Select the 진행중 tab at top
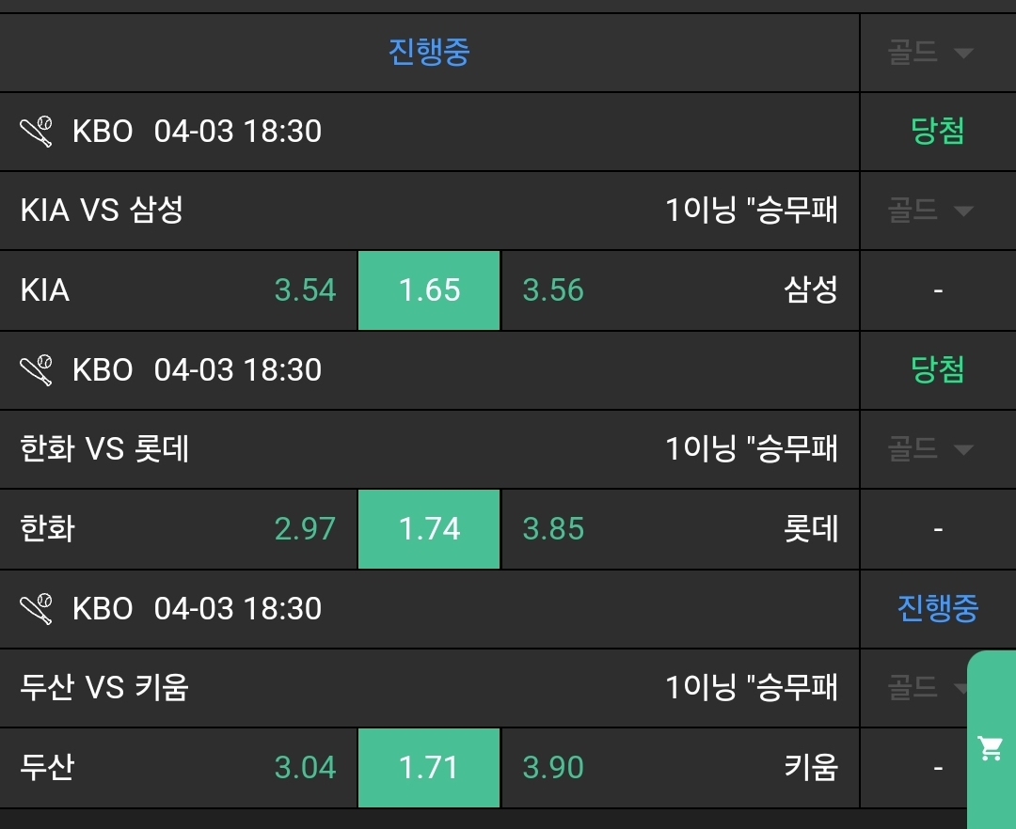1016x829 pixels. click(429, 53)
